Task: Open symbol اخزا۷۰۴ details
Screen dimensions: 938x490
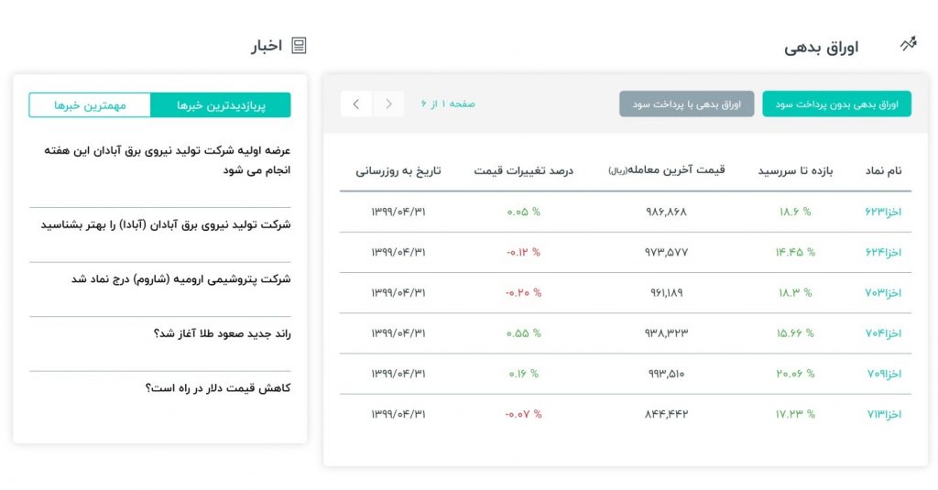Action: pyautogui.click(x=883, y=333)
